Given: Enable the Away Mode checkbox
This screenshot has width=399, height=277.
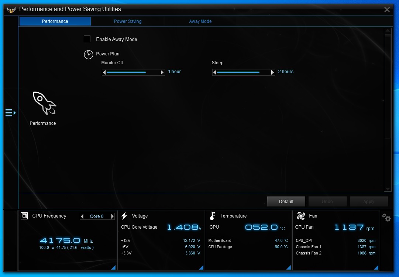Looking at the screenshot, I should (87, 39).
